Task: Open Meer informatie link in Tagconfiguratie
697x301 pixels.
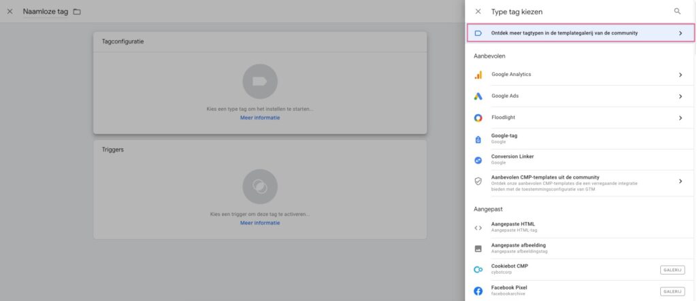Action: click(260, 118)
